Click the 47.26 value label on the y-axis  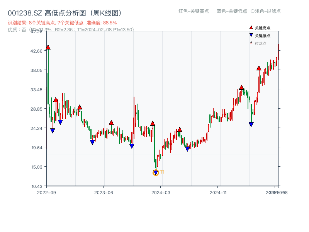coord(36,32)
